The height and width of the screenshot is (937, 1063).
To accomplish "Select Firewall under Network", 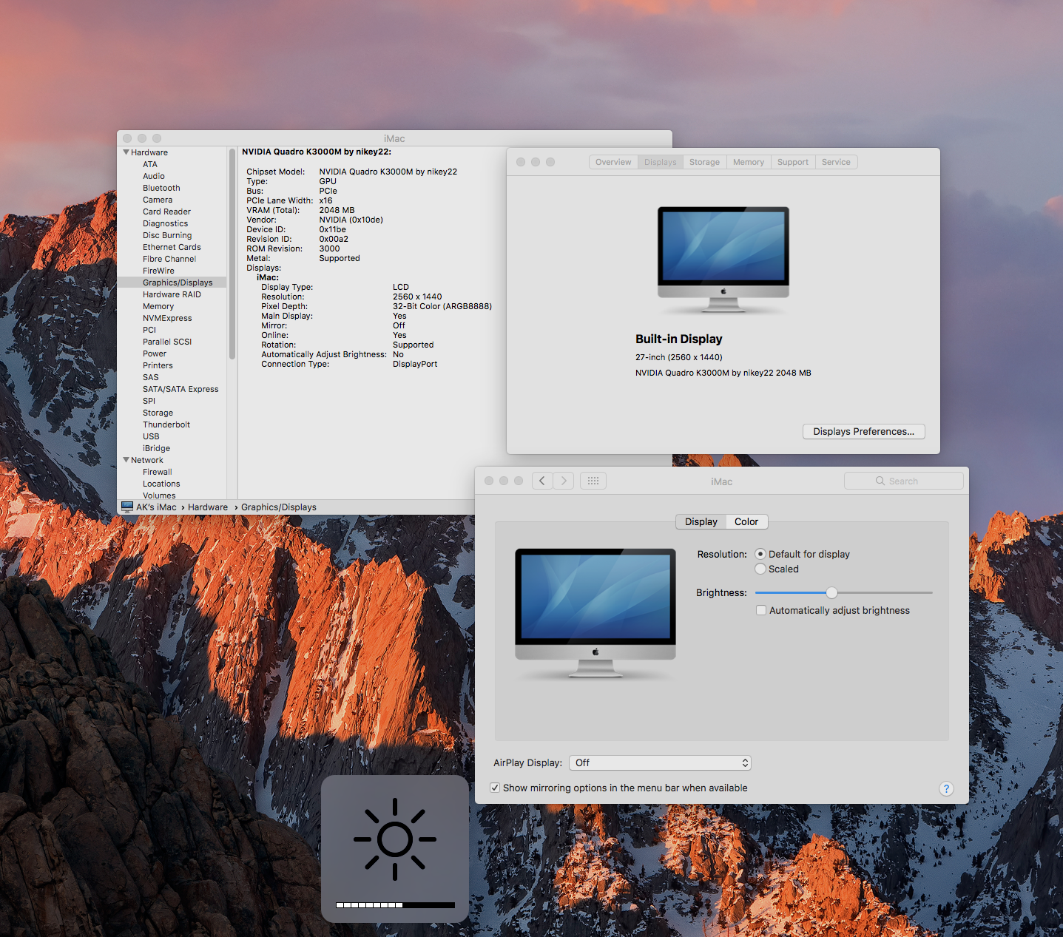I will (x=157, y=472).
